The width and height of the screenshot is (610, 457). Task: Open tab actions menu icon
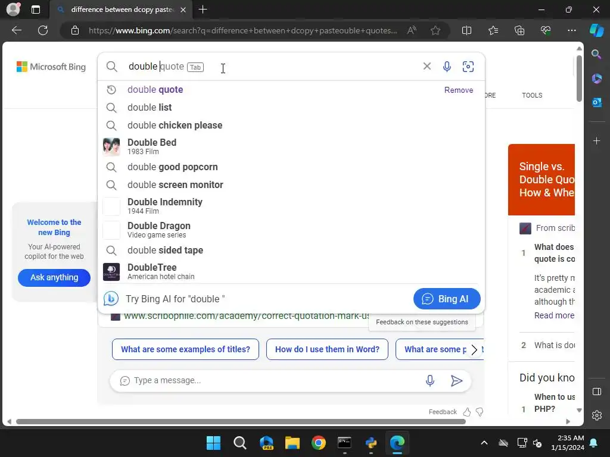35,10
